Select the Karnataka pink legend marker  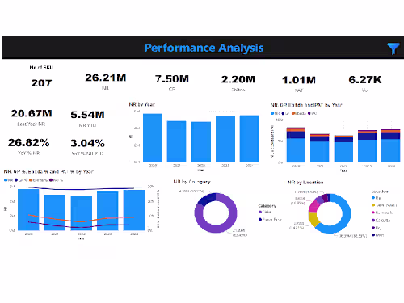pyautogui.click(x=373, y=213)
